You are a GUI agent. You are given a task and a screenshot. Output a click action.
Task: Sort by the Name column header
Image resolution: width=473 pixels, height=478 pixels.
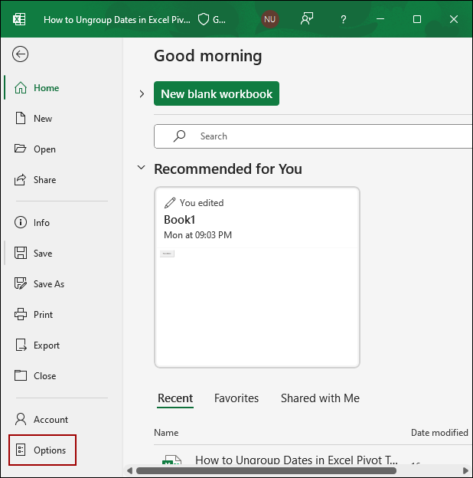tap(166, 433)
